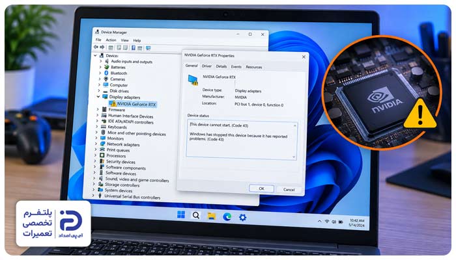Select the System devices entry
Screen dimensions: 456x260
118,190
